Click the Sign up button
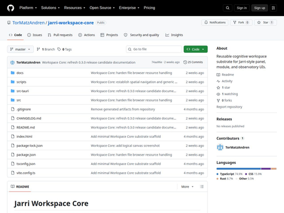The width and height of the screenshot is (284, 213). 260,8
